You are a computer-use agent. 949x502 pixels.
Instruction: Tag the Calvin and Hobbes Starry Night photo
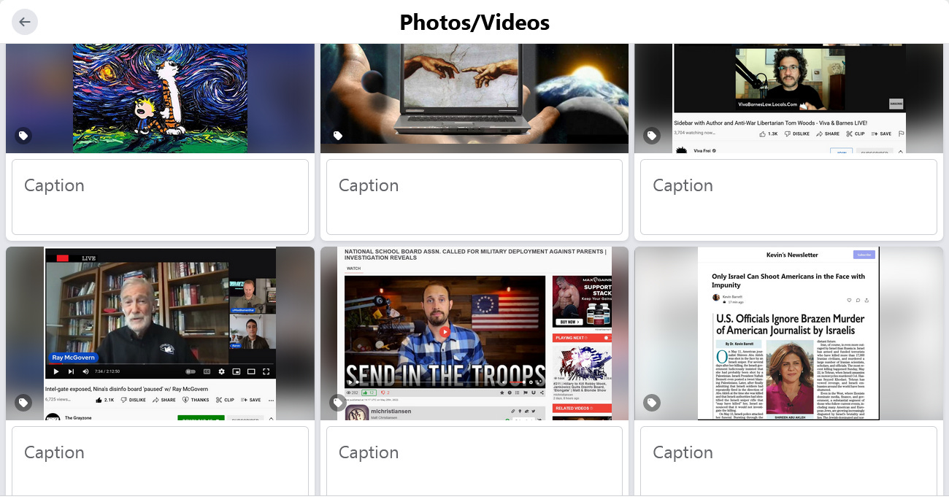pyautogui.click(x=23, y=136)
